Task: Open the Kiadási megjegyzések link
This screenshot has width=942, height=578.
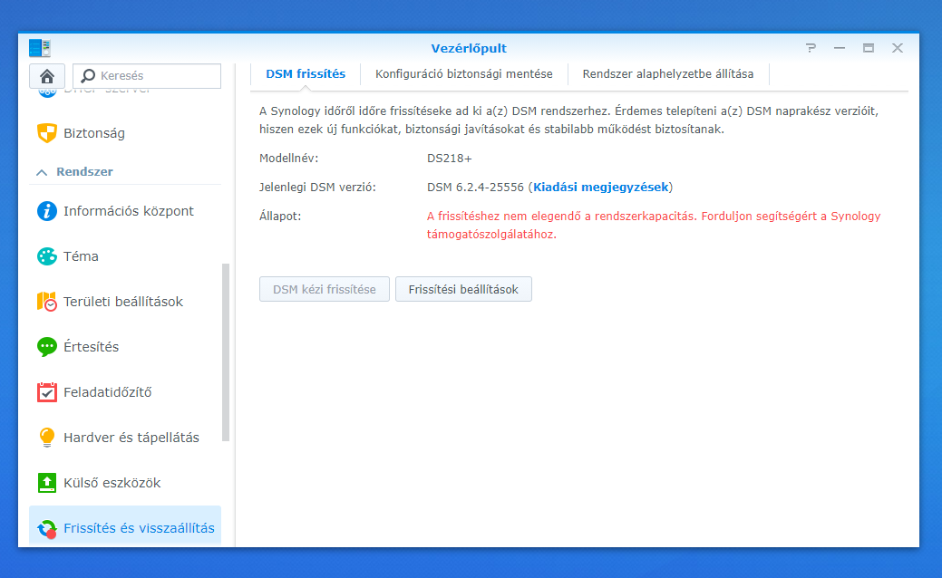Action: (x=601, y=188)
